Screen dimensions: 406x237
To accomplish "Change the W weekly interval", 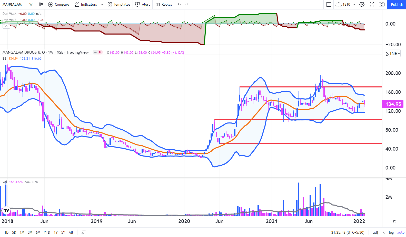I will tap(31, 4).
